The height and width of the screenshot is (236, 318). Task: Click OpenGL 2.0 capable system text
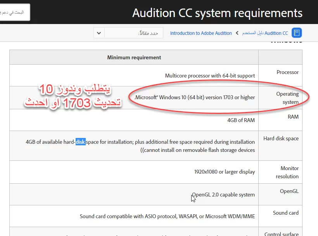(223, 195)
